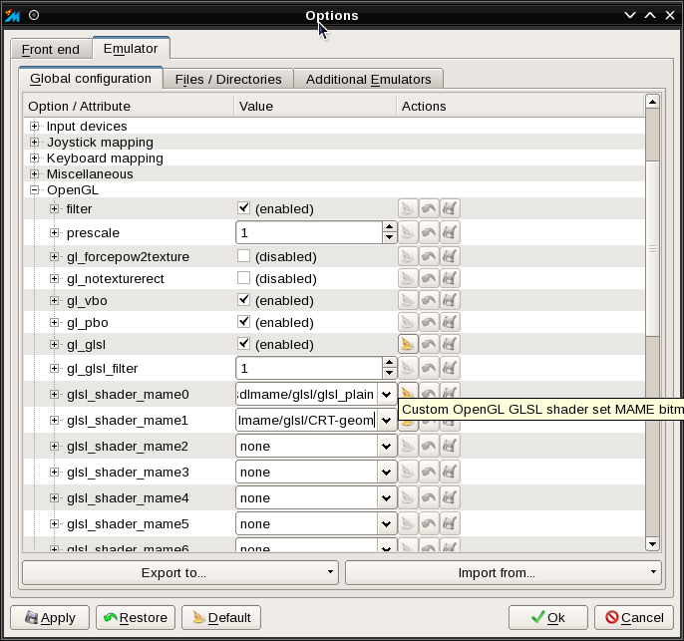The height and width of the screenshot is (641, 684).
Task: Click the default icon in the gl_notexturerect row
Action: [408, 277]
